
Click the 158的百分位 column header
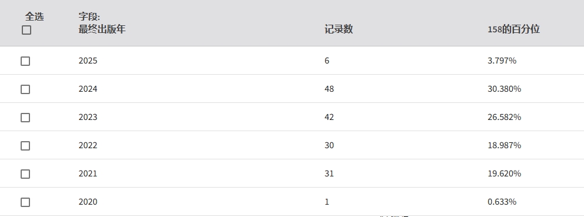click(513, 29)
